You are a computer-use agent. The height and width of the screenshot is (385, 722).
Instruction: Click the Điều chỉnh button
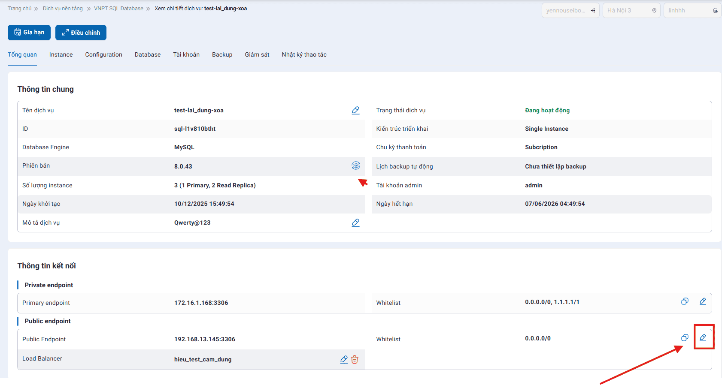pos(81,33)
